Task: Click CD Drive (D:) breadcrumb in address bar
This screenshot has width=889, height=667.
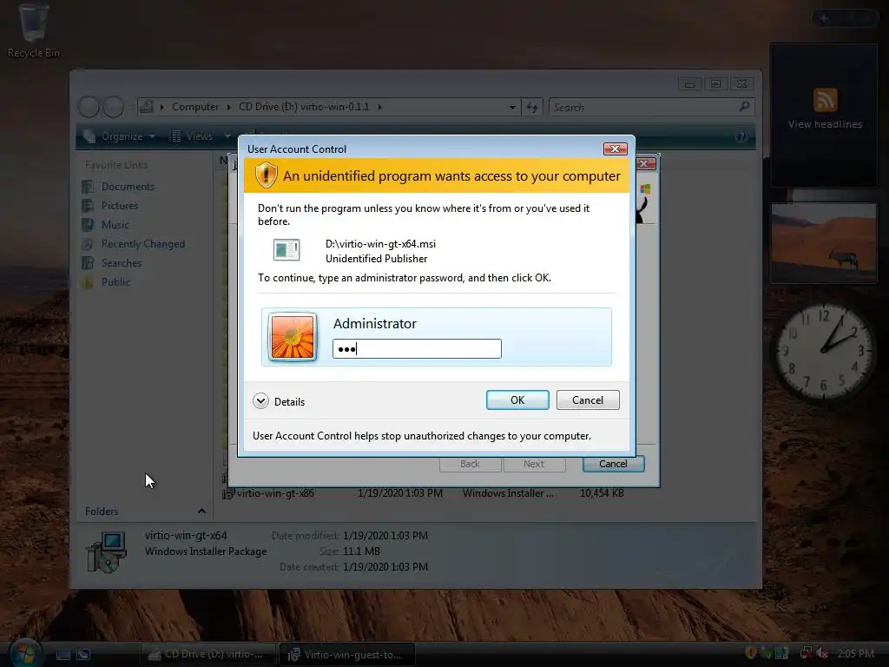Action: (x=304, y=107)
